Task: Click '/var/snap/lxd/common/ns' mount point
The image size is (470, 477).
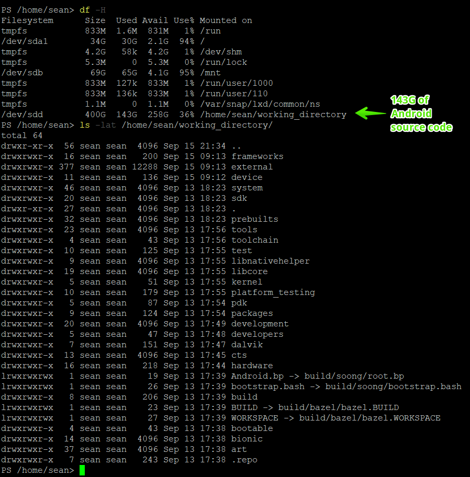Action: point(260,104)
